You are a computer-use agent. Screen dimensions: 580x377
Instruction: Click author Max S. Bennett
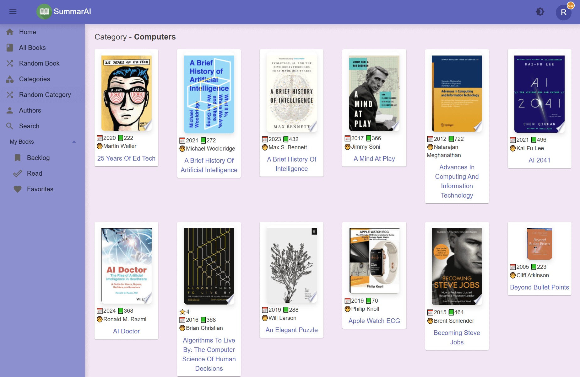[288, 147]
